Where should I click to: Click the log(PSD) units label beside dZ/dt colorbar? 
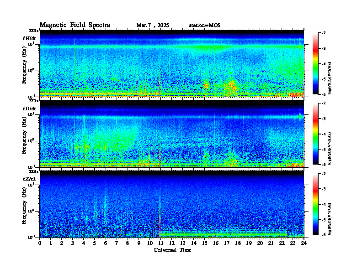(x=330, y=219)
